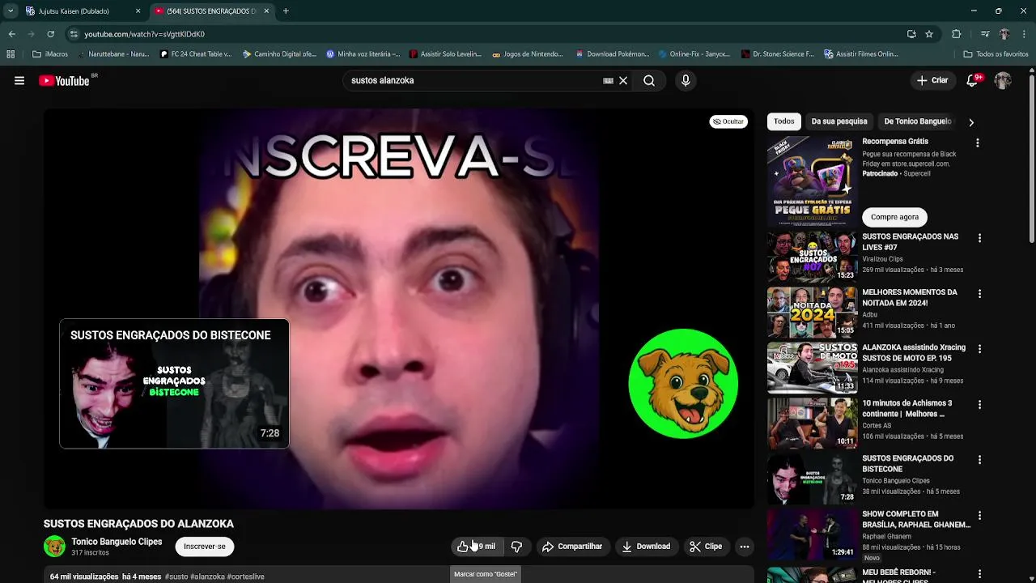
Task: Bookmark this page with the star icon
Action: click(x=929, y=34)
